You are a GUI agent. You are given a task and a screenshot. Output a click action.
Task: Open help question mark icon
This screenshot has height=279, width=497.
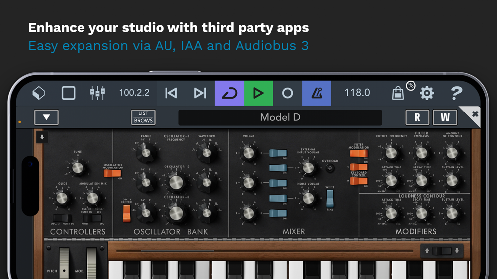pos(456,93)
